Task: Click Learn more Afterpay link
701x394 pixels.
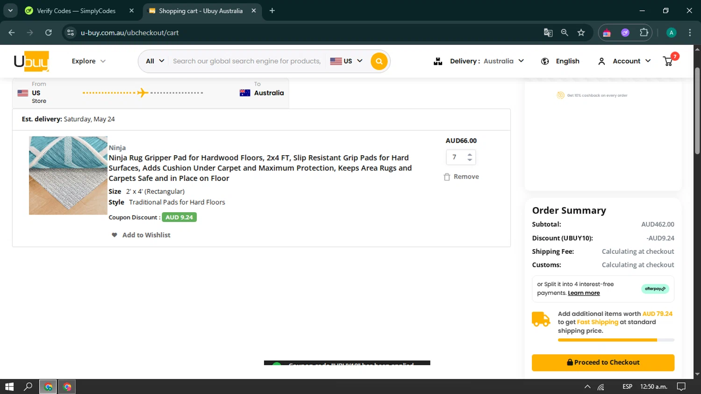Action: (x=584, y=293)
